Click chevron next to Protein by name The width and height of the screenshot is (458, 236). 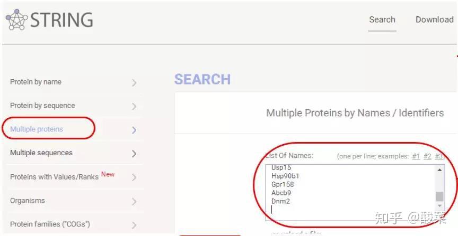[x=134, y=82]
